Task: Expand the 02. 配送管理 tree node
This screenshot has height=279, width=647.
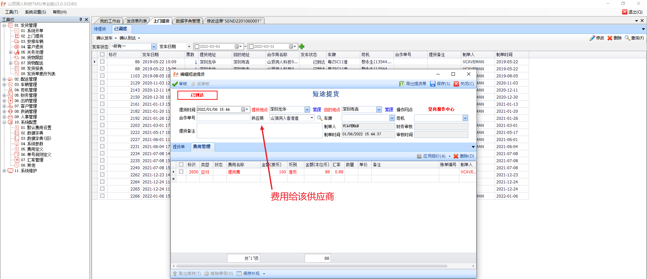Action: click(x=4, y=79)
